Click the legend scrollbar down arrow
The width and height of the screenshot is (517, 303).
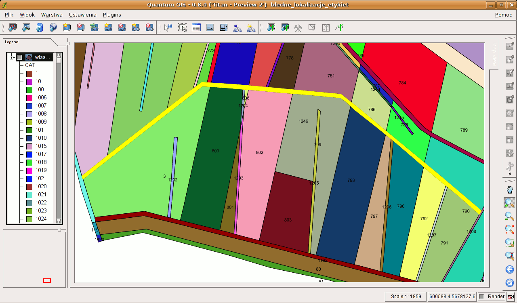(59, 221)
